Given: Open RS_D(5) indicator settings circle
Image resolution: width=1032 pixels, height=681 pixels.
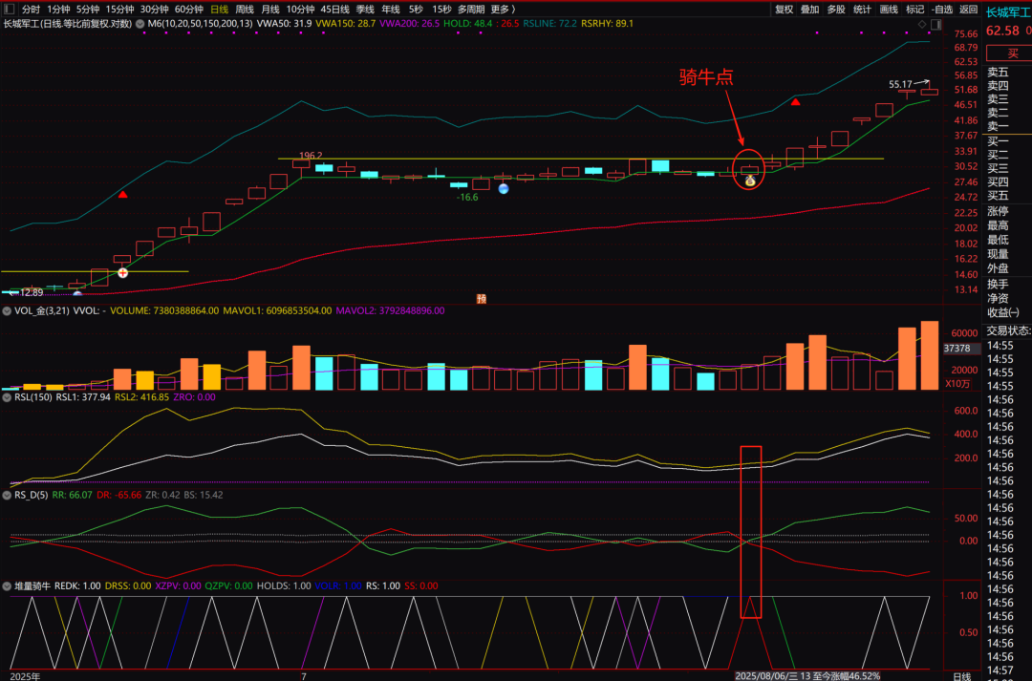Looking at the screenshot, I should [x=7, y=495].
